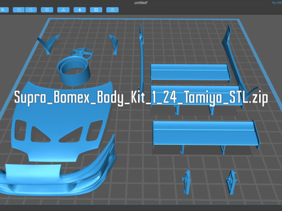Click the copy/clone model toolbar button
The image size is (282, 211).
(x=47, y=10)
